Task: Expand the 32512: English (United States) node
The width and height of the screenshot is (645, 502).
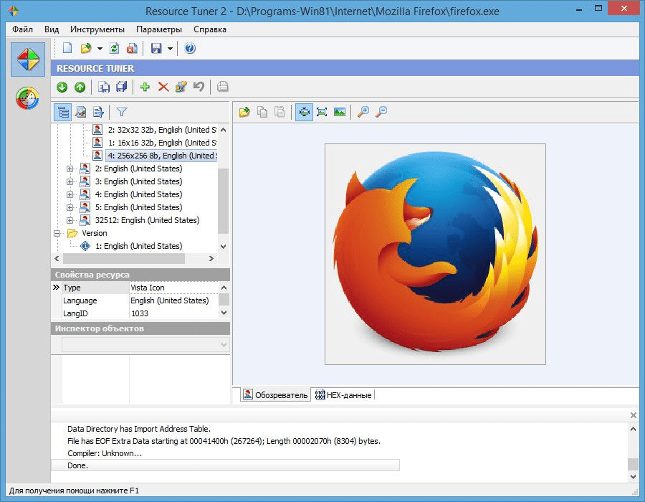Action: [70, 220]
